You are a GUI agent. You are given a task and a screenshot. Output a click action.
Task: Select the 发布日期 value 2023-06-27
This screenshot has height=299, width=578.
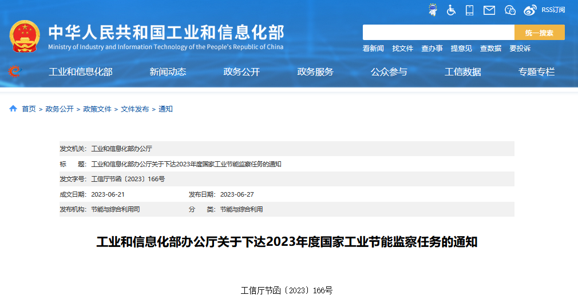point(237,194)
